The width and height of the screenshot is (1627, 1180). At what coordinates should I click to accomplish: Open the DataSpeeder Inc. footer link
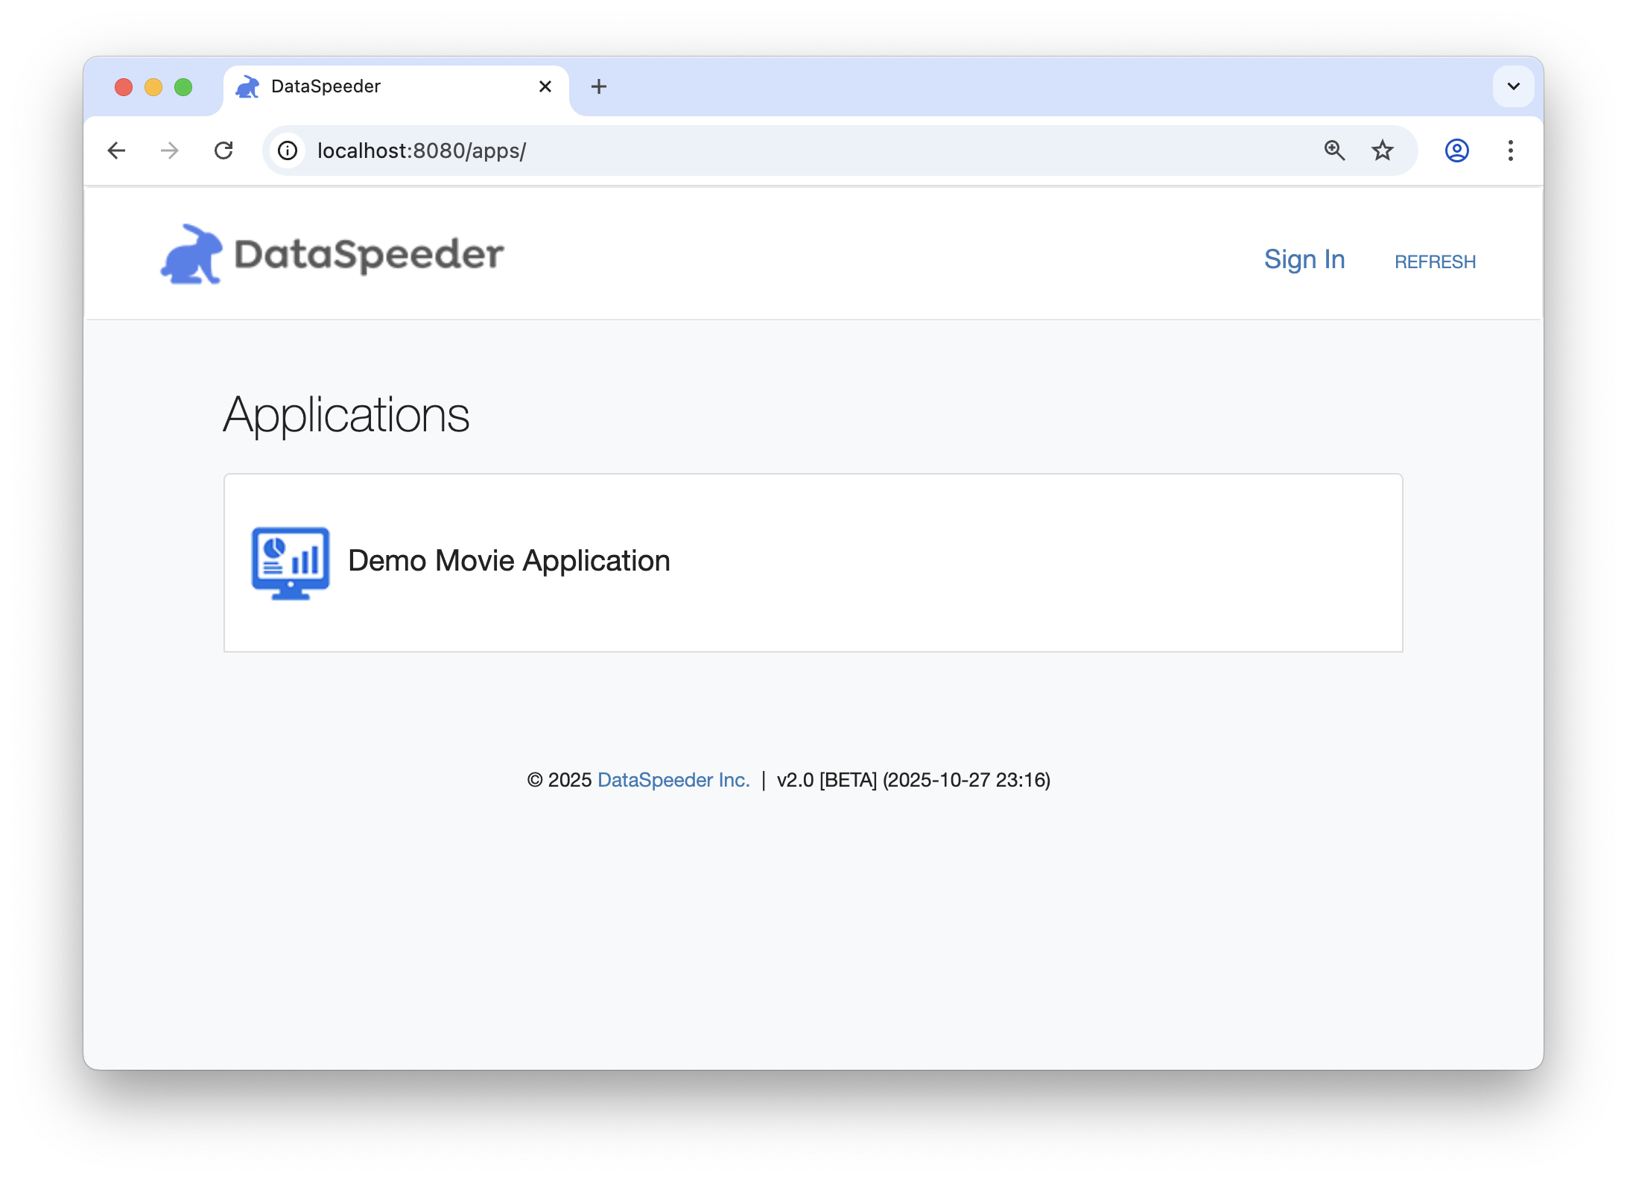[x=673, y=780]
